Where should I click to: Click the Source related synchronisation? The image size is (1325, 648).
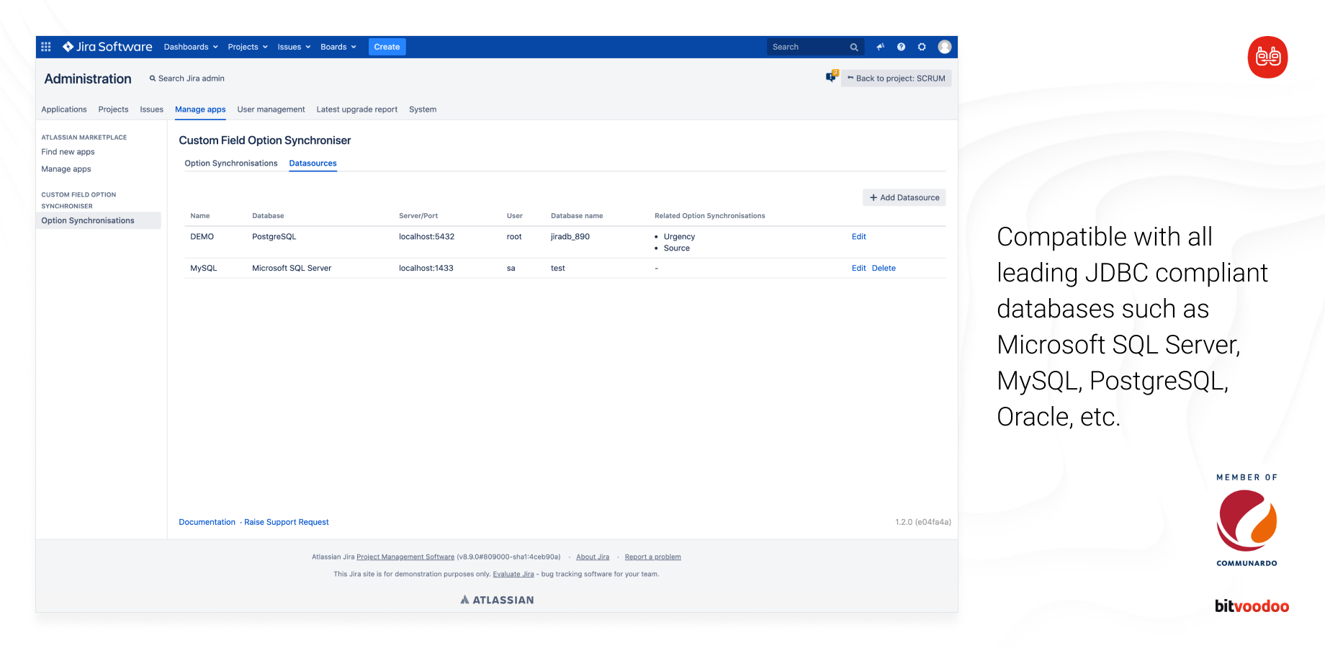point(676,248)
